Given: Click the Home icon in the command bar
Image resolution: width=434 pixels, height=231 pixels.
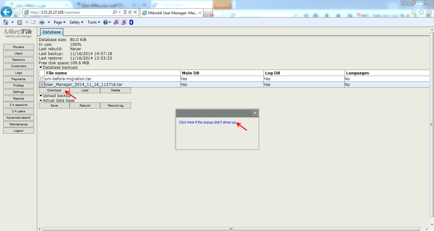Looking at the screenshot, I should tap(6, 22).
